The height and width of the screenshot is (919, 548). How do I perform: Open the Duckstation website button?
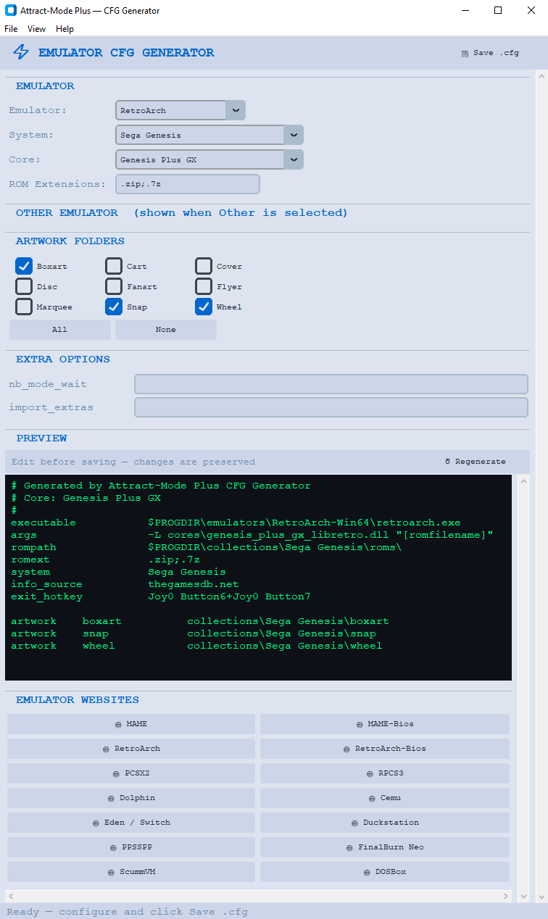click(385, 823)
